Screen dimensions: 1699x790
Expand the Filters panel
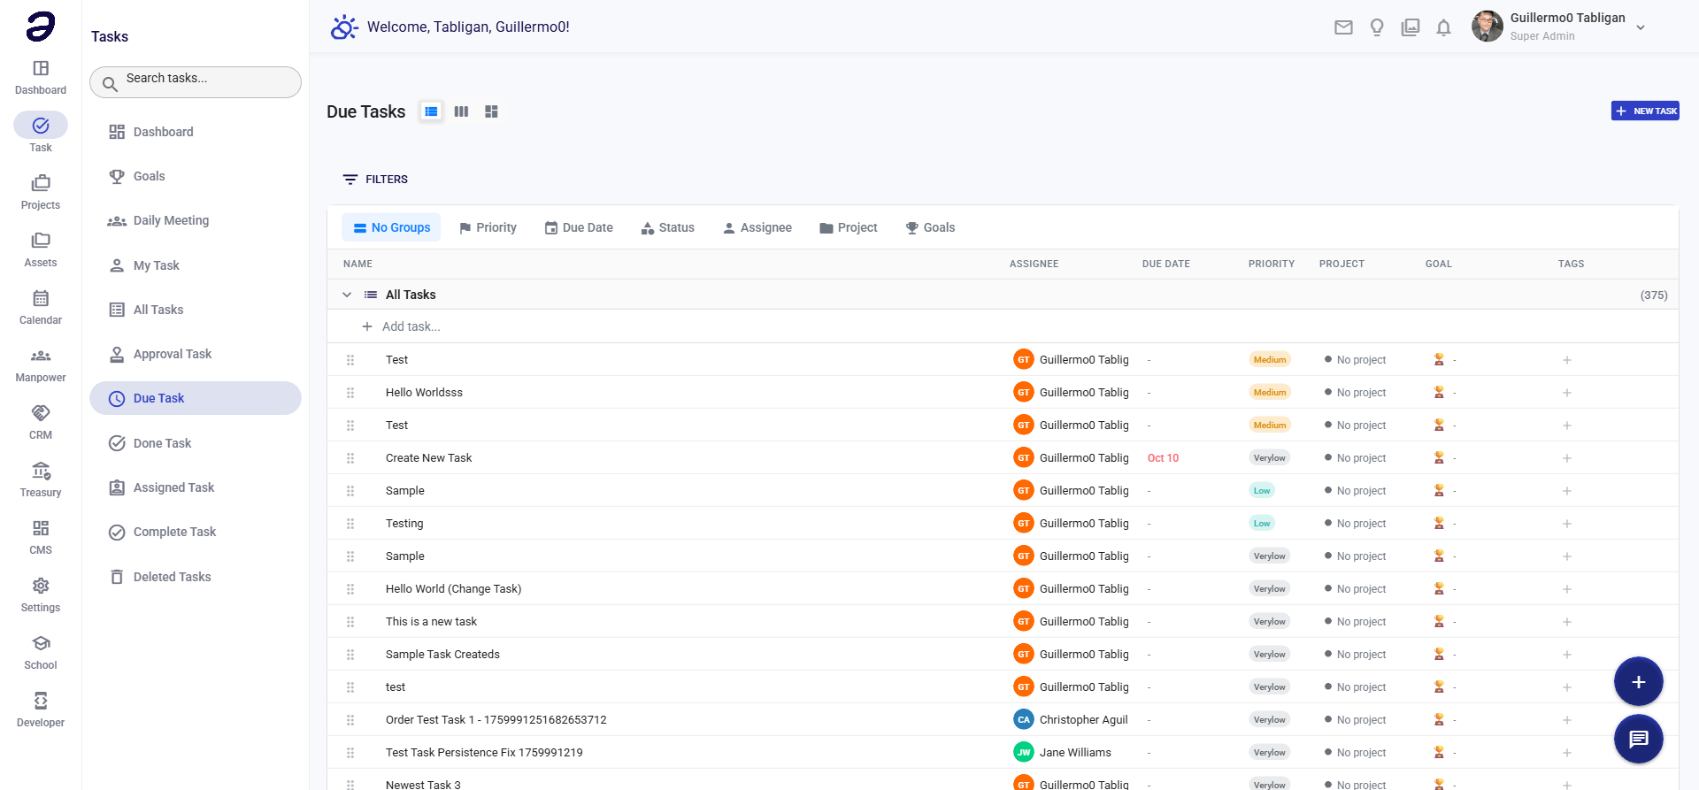[375, 180]
